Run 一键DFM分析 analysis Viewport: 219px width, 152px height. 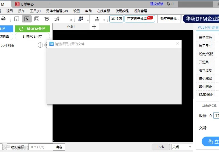[x=32, y=29]
